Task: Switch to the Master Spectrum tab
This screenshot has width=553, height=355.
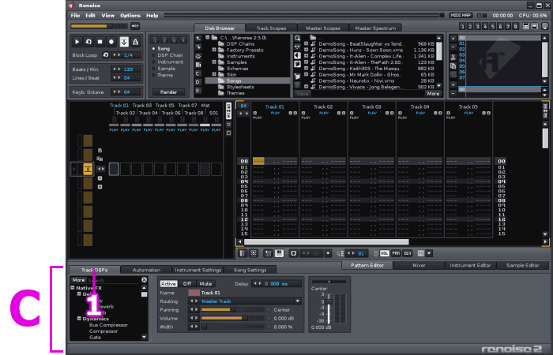Action: pyautogui.click(x=375, y=28)
